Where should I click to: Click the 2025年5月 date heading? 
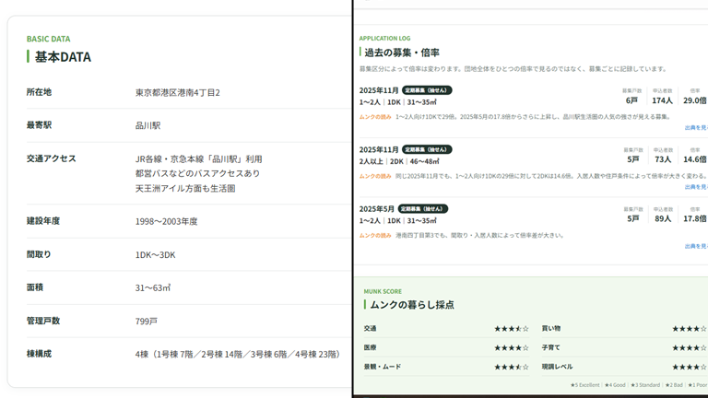pos(377,209)
